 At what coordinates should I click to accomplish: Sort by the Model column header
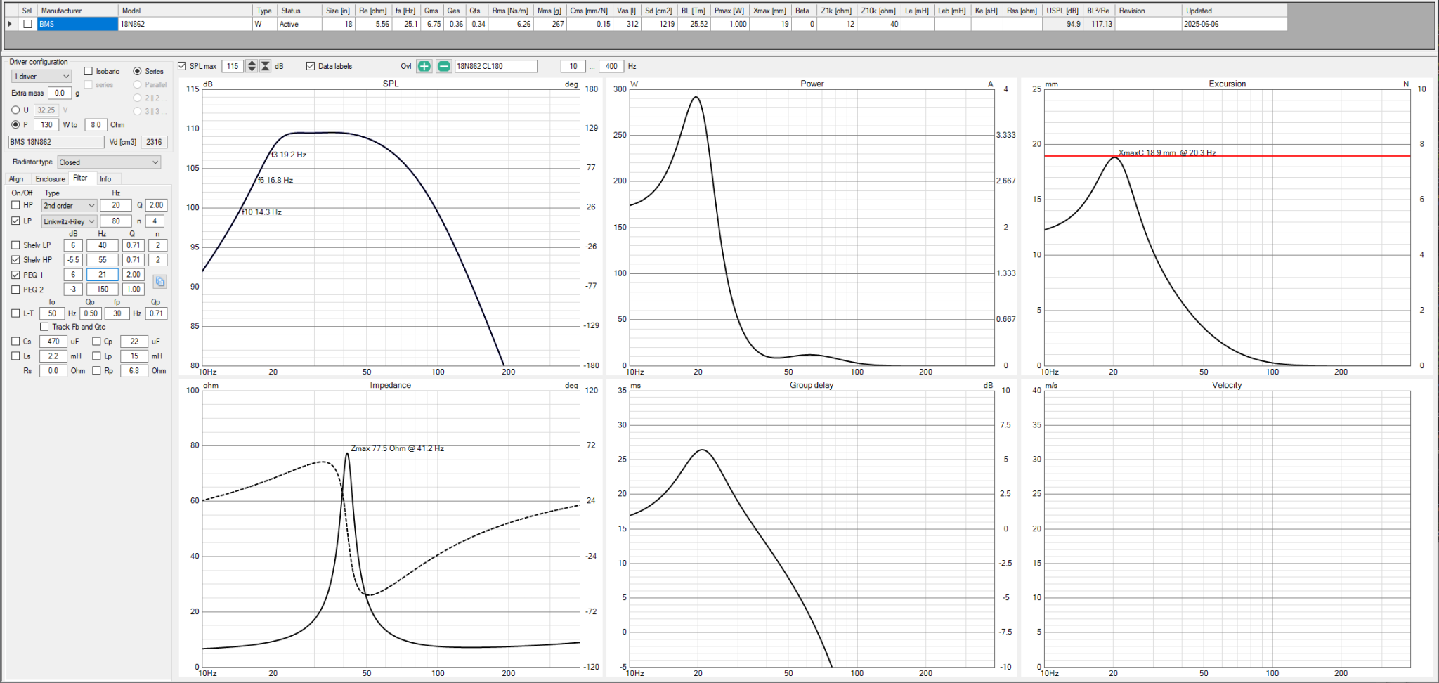click(185, 11)
